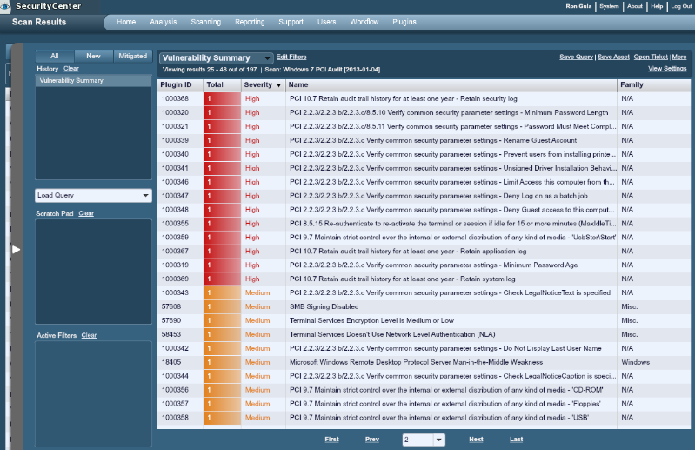
Task: Click plugin ID 1000358
Action: (175, 418)
